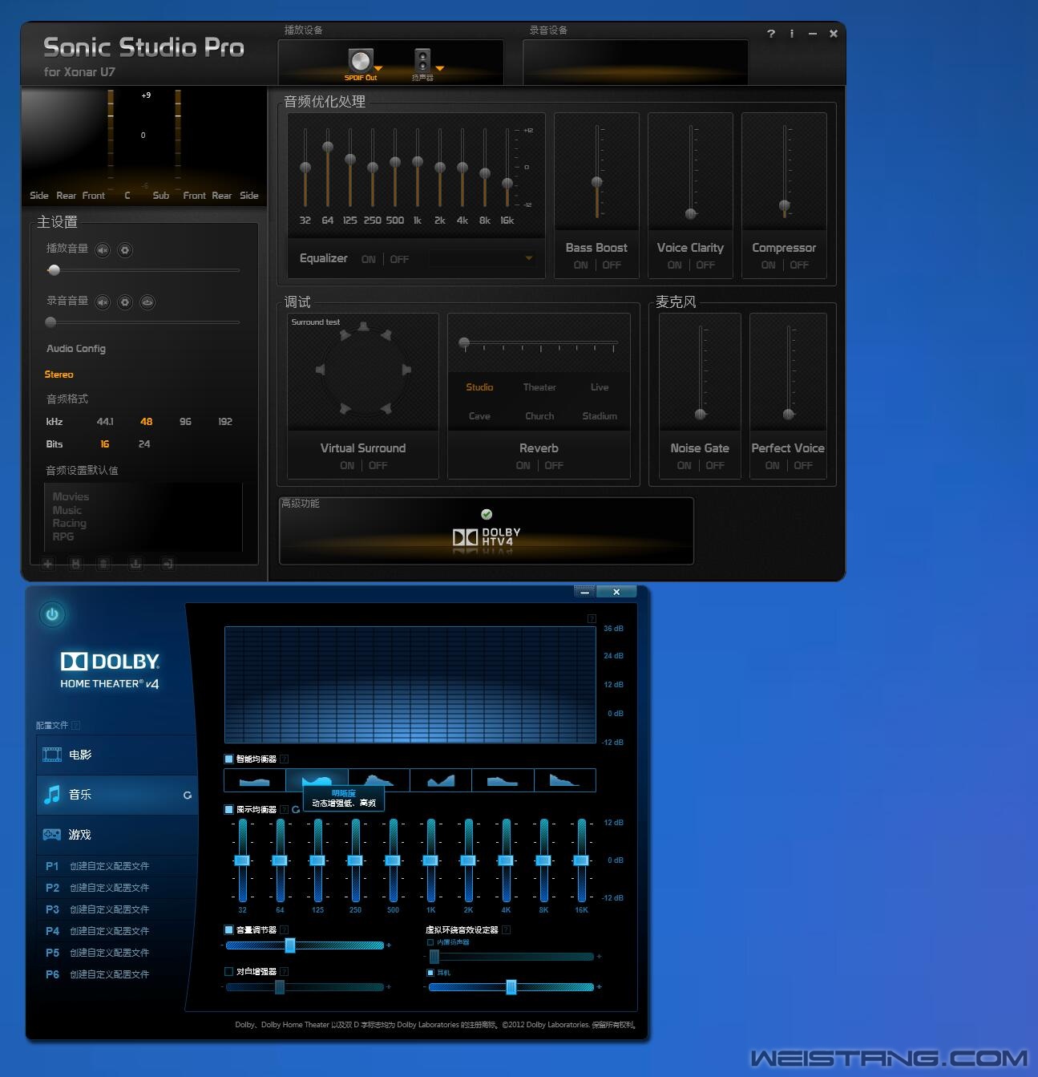Viewport: 1038px width, 1077px height.
Task: Mute recording volume in Sonic Studio
Action: tap(103, 302)
